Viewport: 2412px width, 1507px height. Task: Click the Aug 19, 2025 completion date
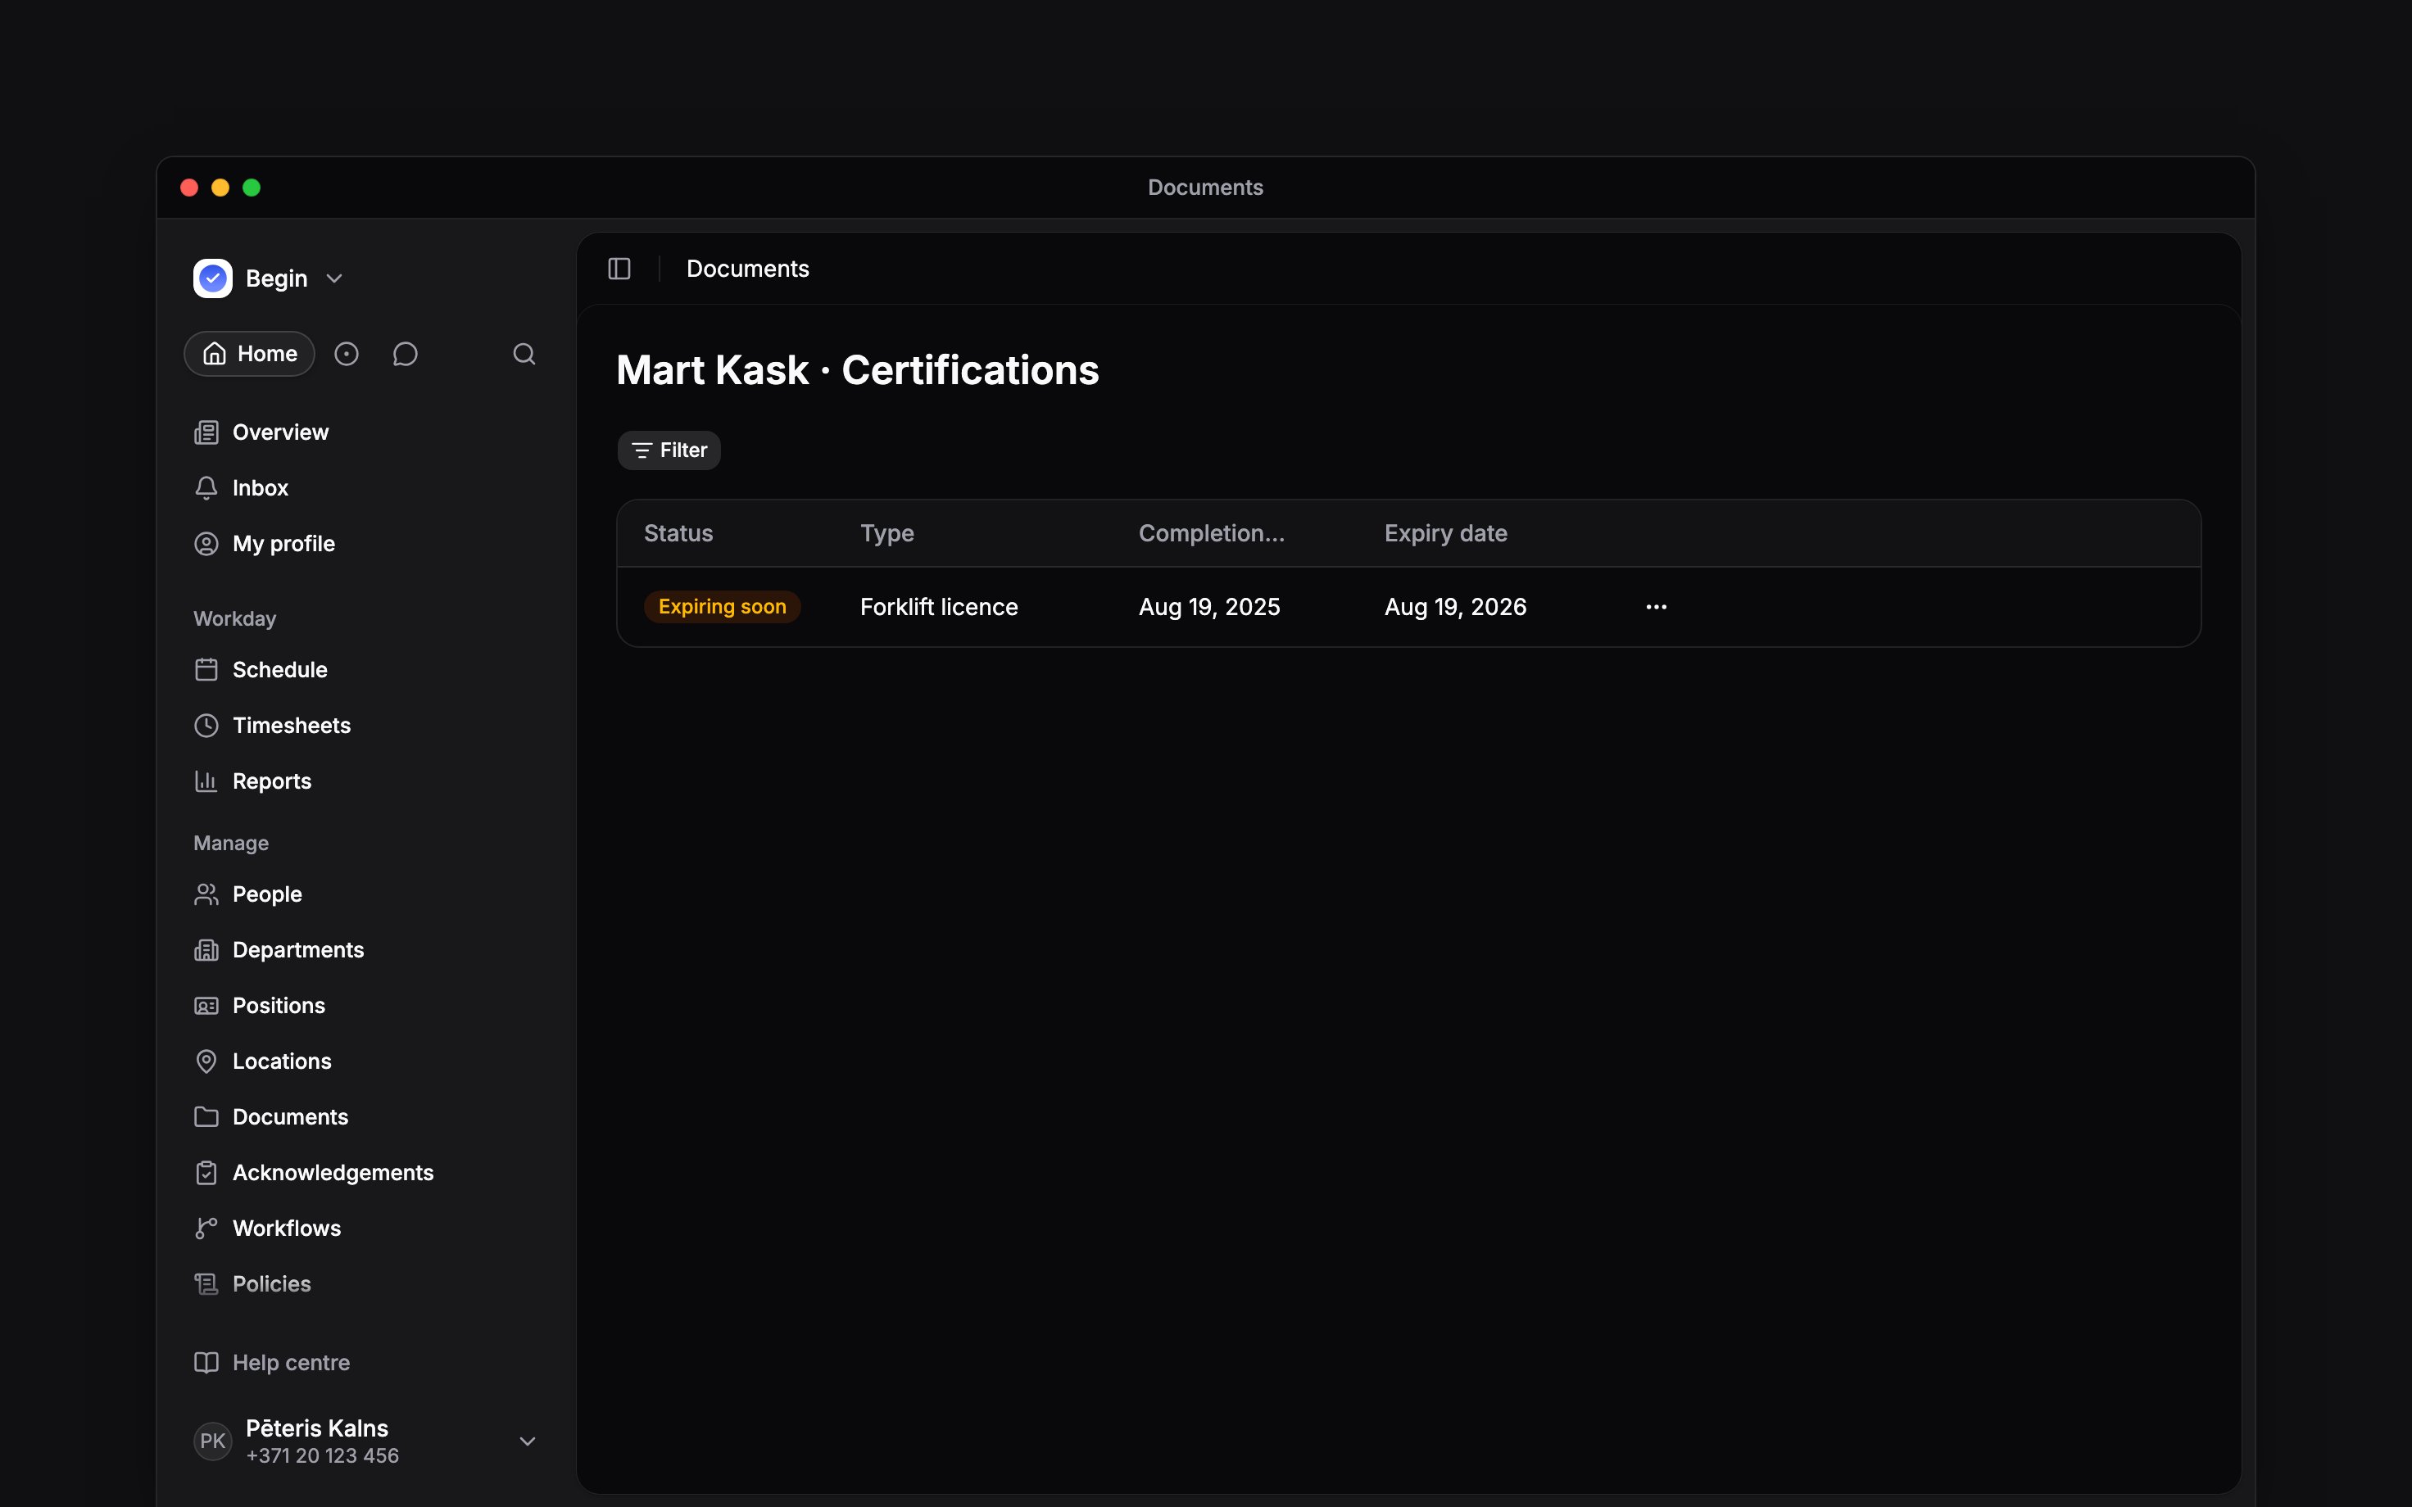[1209, 607]
